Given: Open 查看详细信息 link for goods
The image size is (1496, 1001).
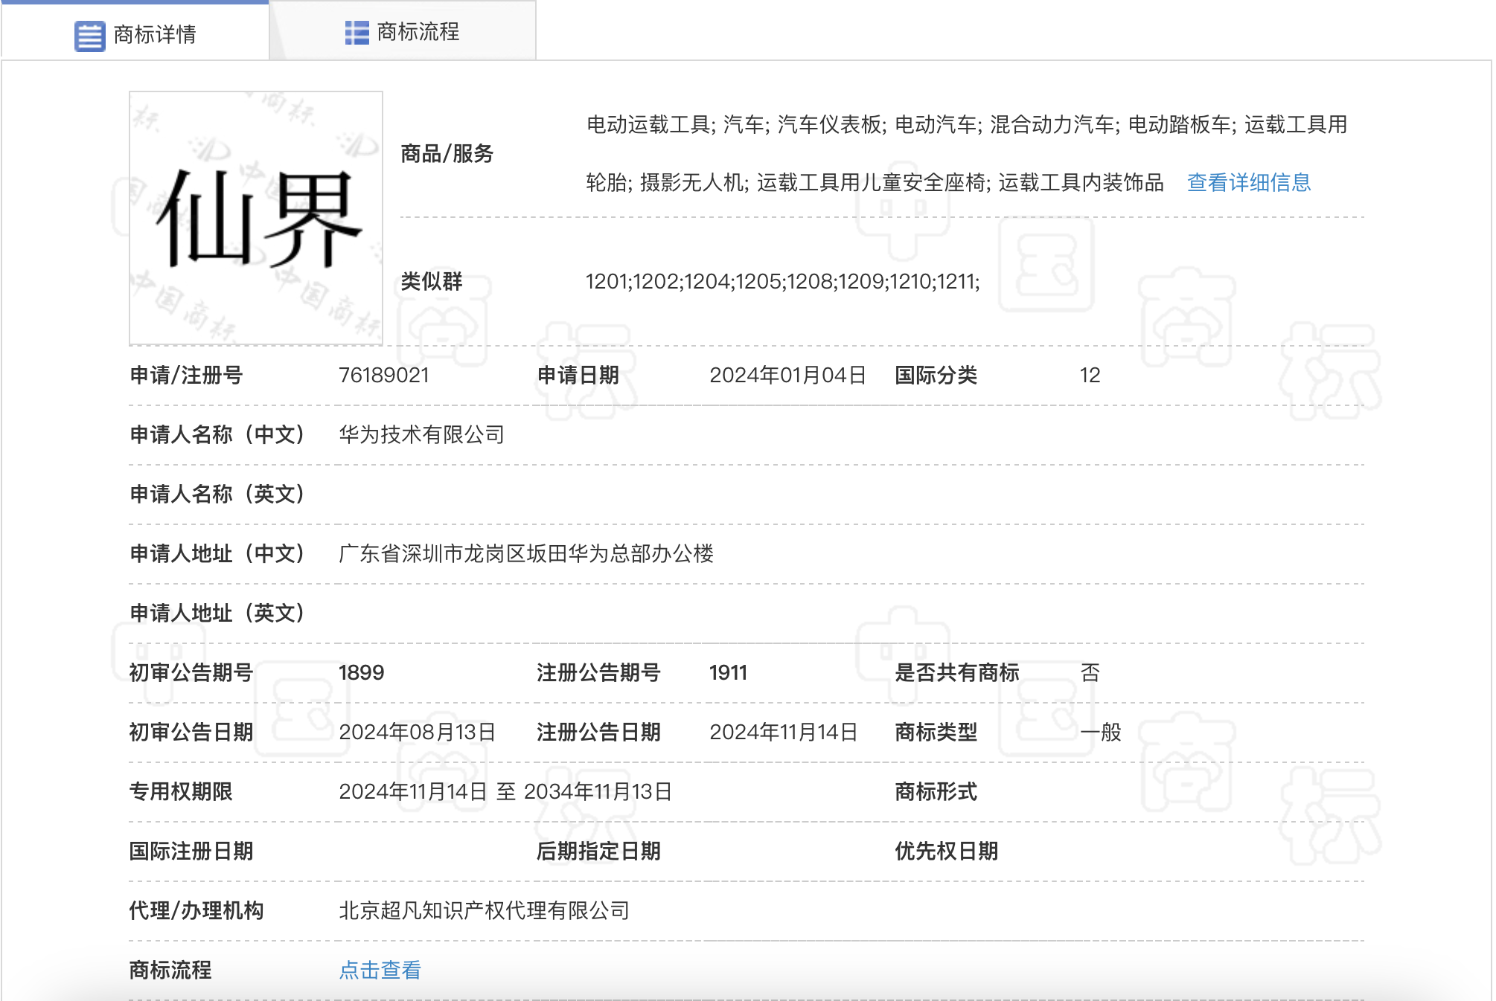Looking at the screenshot, I should click(x=1248, y=182).
